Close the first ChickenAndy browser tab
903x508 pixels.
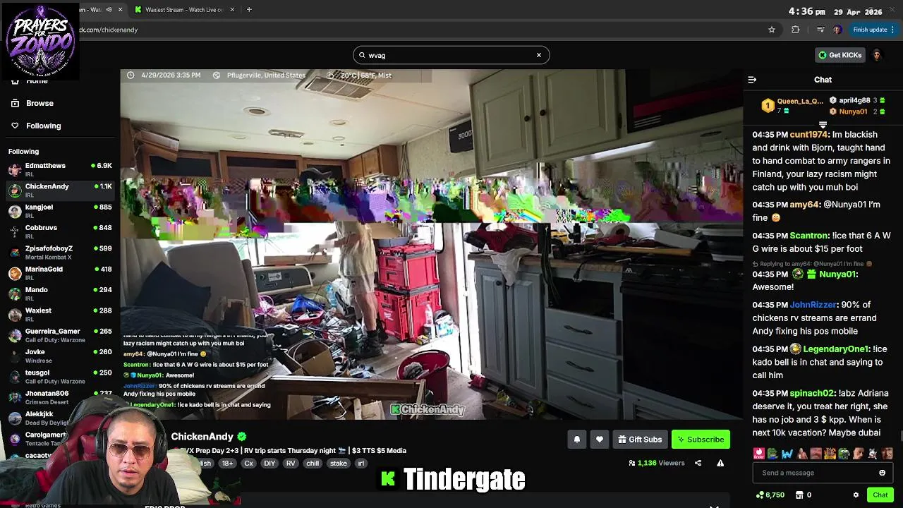tap(120, 10)
